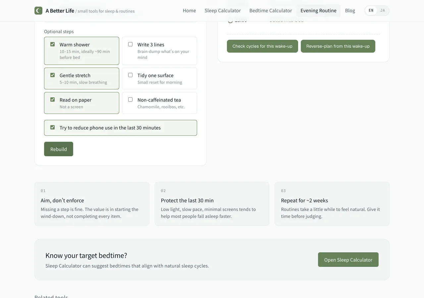424x298 pixels.
Task: Click the highlighted Evening Routine tab
Action: (x=318, y=10)
